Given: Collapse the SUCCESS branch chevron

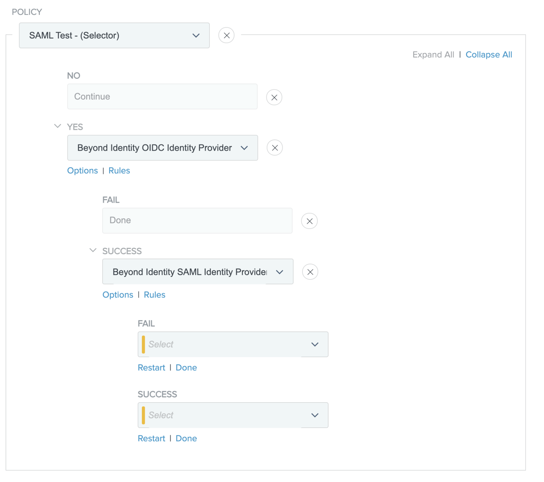Looking at the screenshot, I should click(93, 250).
